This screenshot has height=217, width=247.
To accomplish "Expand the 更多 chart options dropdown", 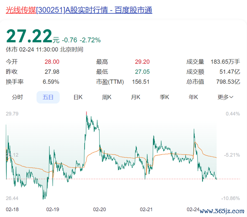I will coord(225,97).
